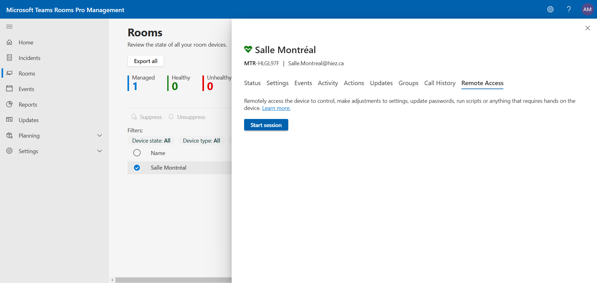Open the Actions tab
Viewport: 597px width, 283px height.
click(x=354, y=83)
